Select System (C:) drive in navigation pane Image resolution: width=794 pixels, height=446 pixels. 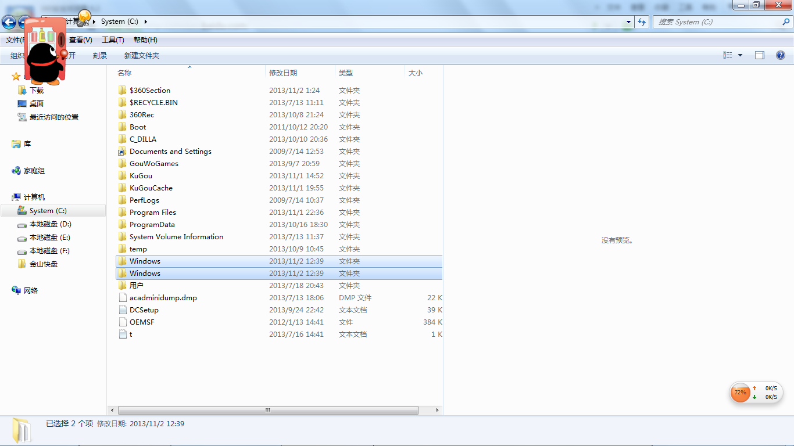[x=48, y=210]
